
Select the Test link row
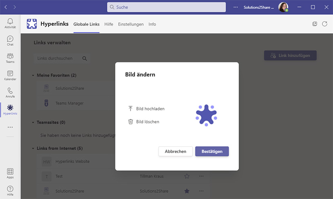(122, 176)
